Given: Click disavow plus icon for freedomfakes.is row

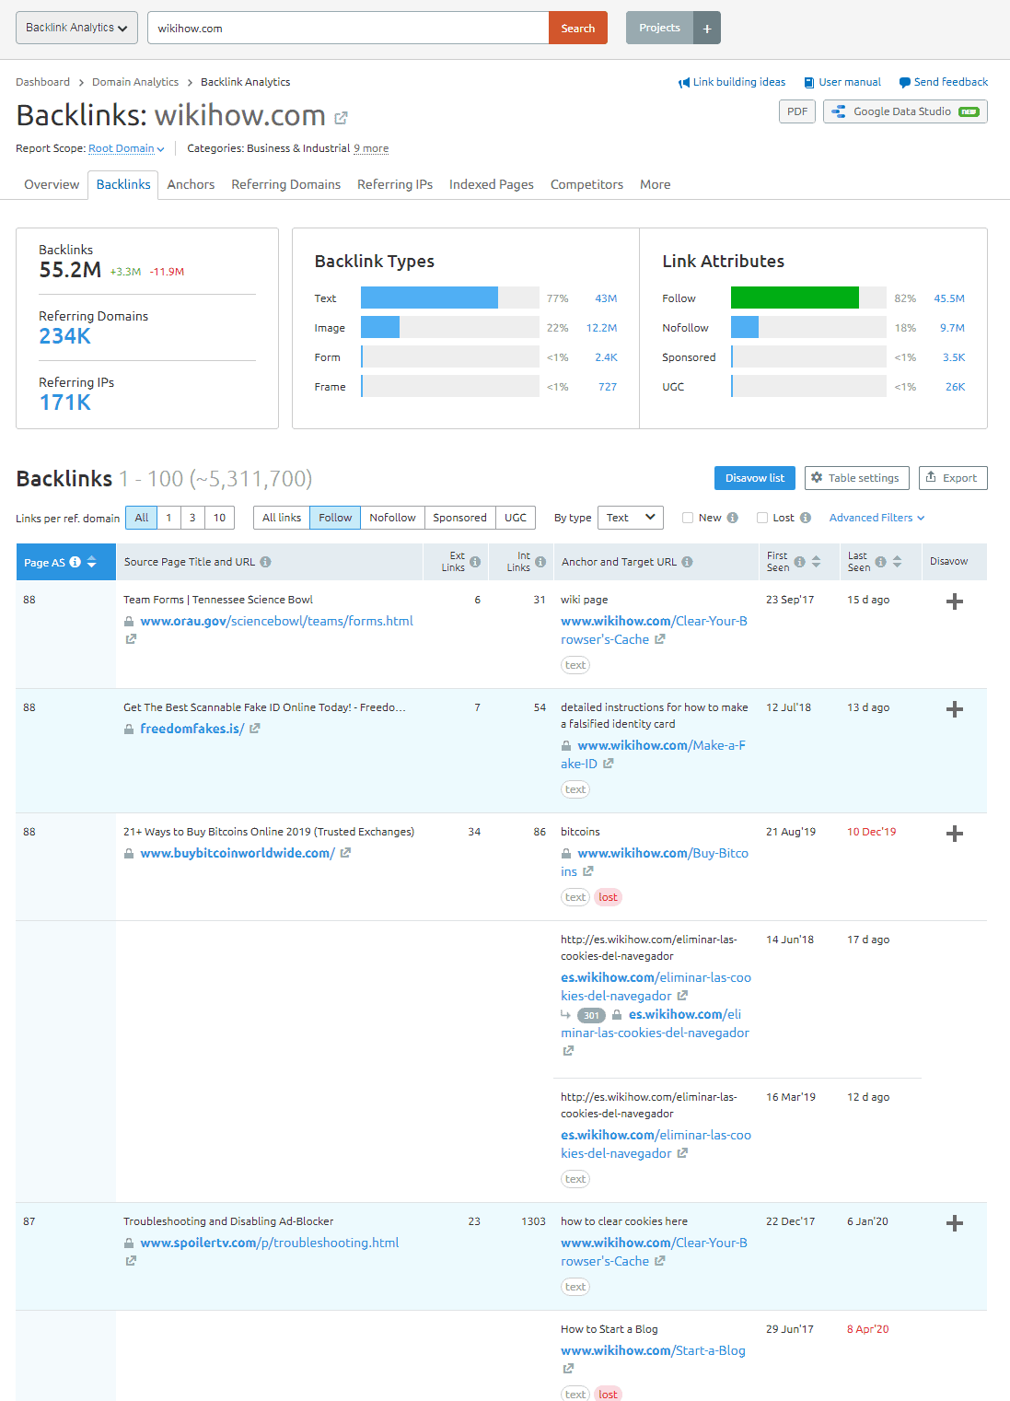Looking at the screenshot, I should pyautogui.click(x=954, y=709).
